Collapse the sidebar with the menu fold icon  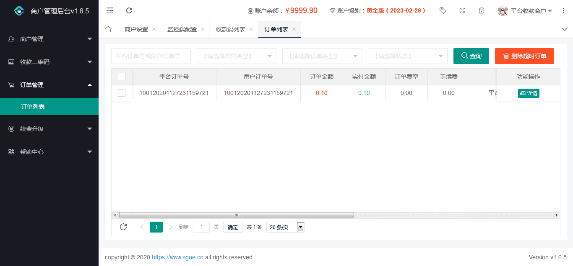tap(110, 10)
